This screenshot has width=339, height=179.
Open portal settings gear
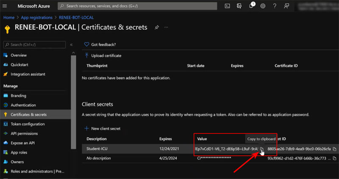[x=263, y=6]
